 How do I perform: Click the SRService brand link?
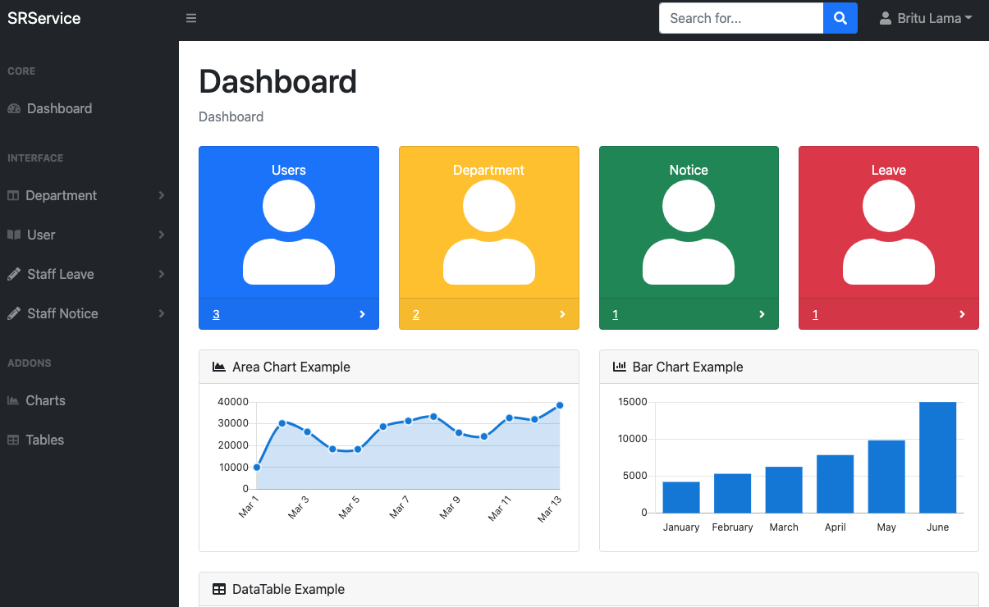pos(44,18)
